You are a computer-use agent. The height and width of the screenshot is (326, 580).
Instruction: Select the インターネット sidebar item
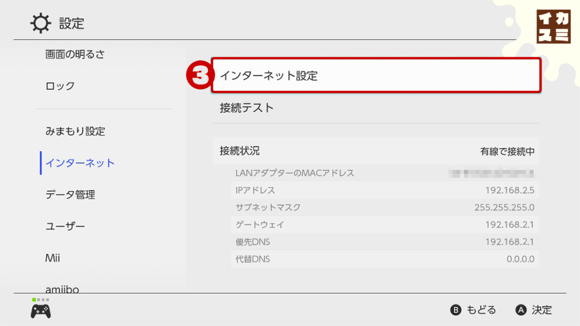coord(80,163)
